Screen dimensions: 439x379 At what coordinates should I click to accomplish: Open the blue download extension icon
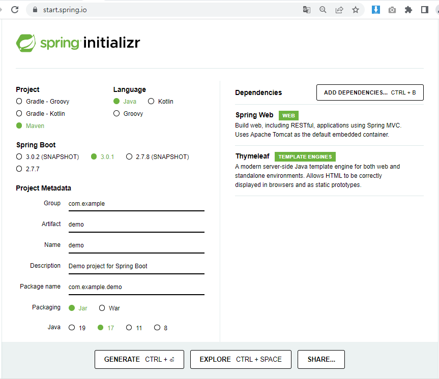coord(376,10)
